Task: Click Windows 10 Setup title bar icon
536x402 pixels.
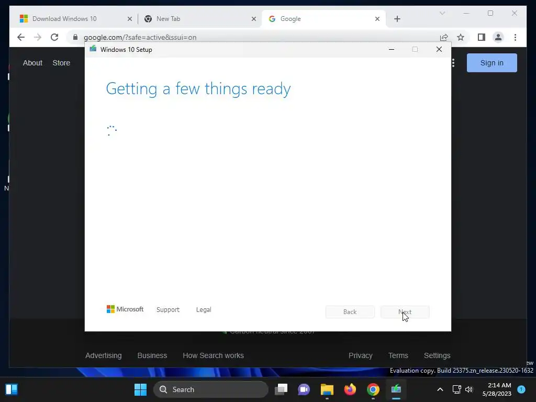Action: [x=93, y=49]
